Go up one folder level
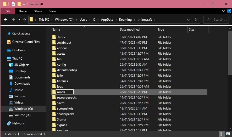Image resolution: width=232 pixels, height=137 pixels. (25, 20)
